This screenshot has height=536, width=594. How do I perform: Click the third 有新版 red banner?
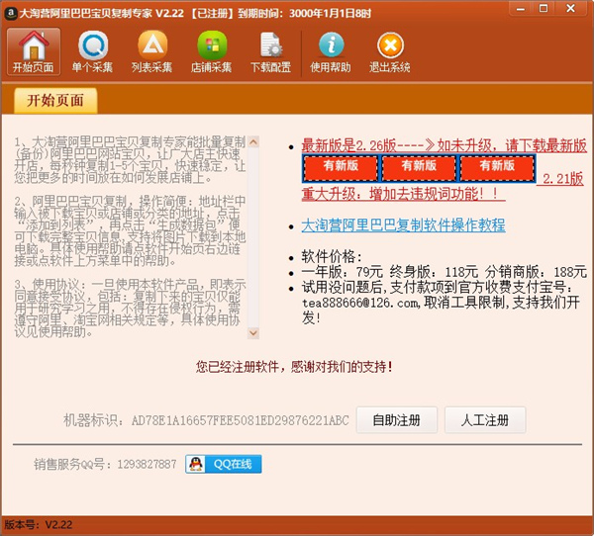(497, 168)
